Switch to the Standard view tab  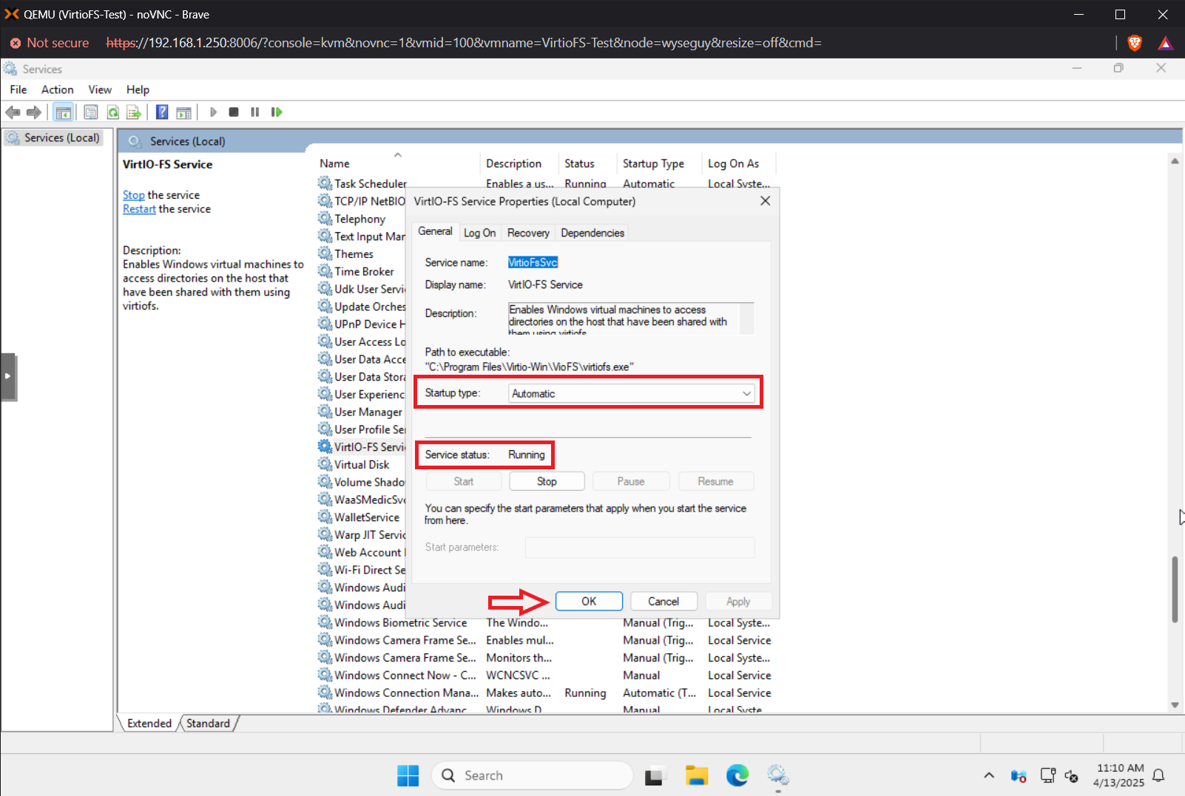[208, 724]
